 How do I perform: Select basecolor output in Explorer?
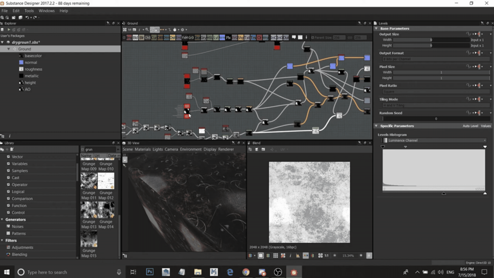pos(33,56)
